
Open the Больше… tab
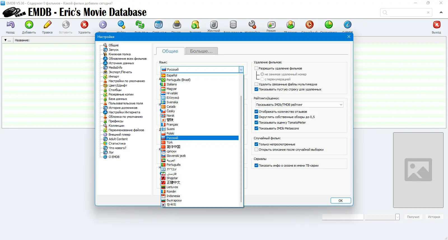[202, 51]
